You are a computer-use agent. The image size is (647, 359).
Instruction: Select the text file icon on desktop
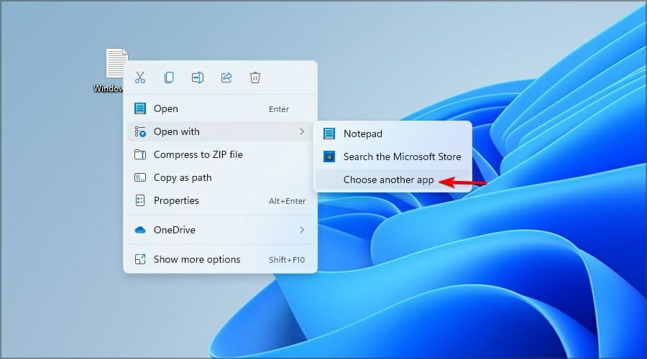click(x=116, y=64)
